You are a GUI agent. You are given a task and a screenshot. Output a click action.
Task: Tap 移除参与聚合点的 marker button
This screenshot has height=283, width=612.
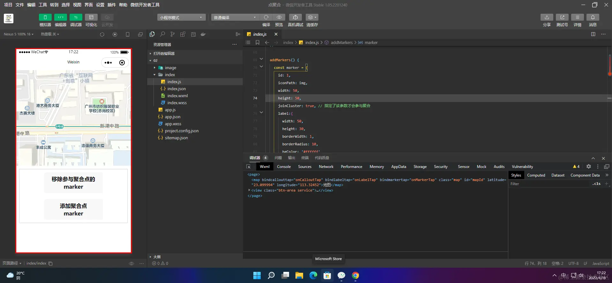click(73, 183)
